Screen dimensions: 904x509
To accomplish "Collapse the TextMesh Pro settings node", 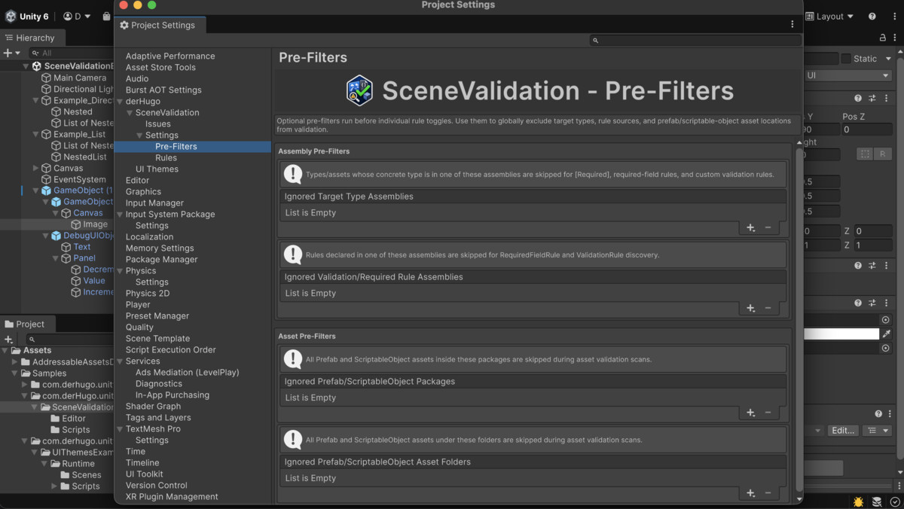I will click(120, 429).
